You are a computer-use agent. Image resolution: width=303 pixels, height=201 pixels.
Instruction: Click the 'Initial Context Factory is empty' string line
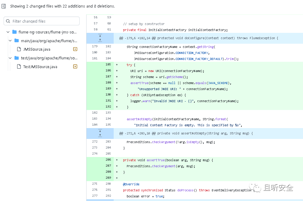point(188,125)
